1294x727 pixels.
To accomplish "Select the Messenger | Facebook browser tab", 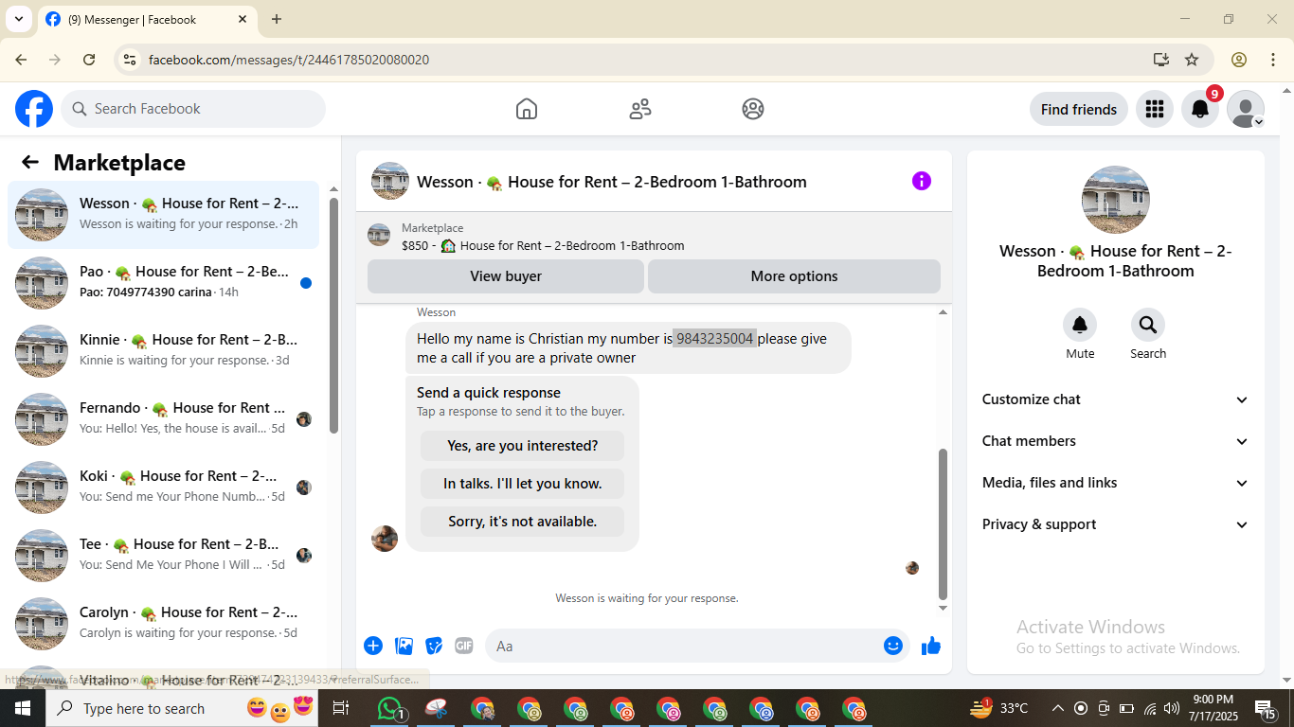I will [x=147, y=19].
